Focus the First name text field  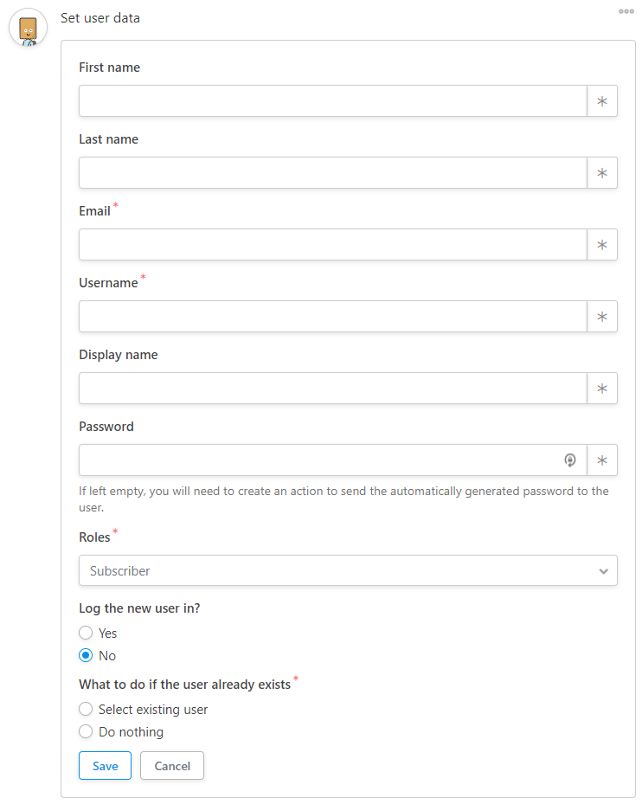point(333,101)
